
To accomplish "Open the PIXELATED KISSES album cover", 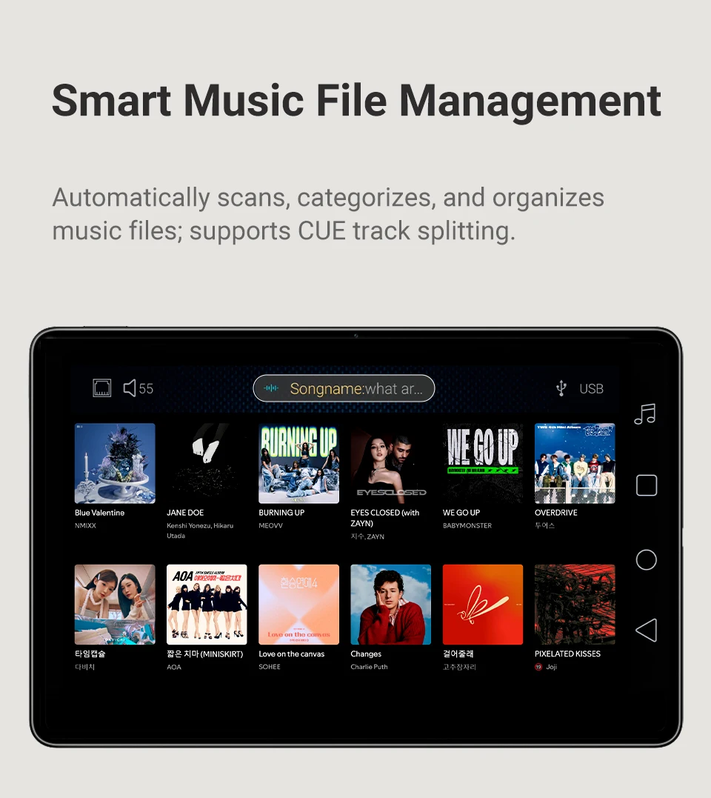I will tap(575, 604).
